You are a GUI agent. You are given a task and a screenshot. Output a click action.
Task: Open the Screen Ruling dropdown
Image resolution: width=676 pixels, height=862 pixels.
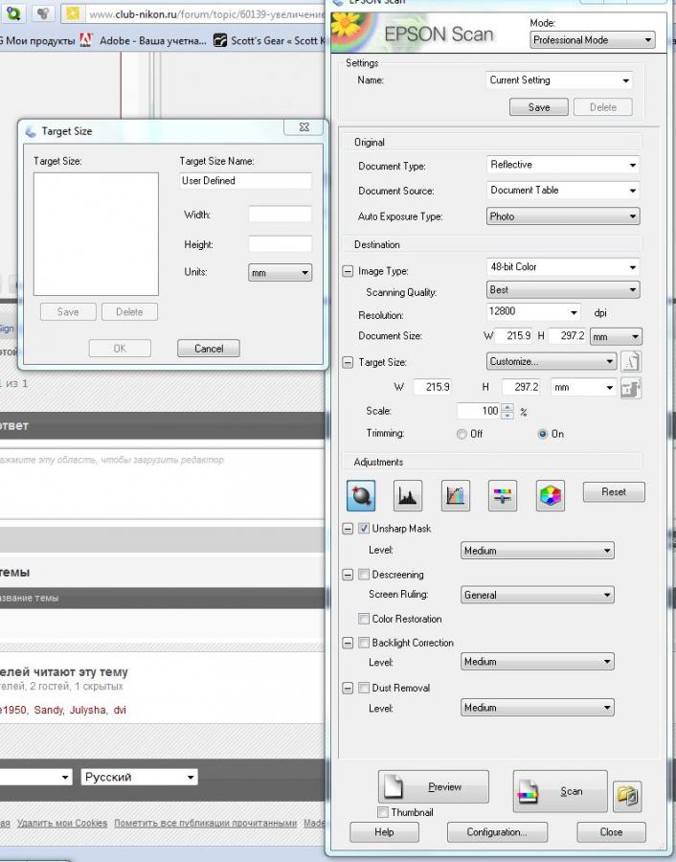click(537, 595)
